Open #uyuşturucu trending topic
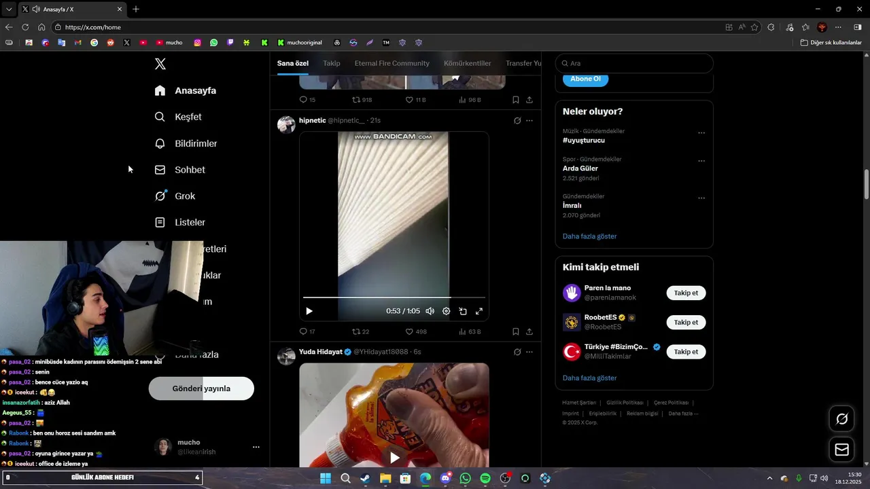 click(584, 141)
